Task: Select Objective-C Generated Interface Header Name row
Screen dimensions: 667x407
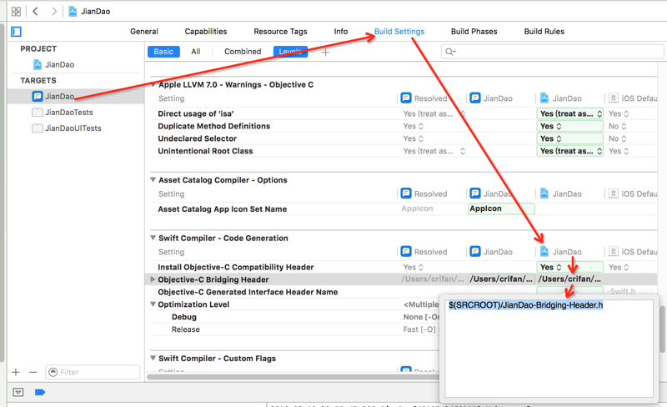Action: [248, 292]
